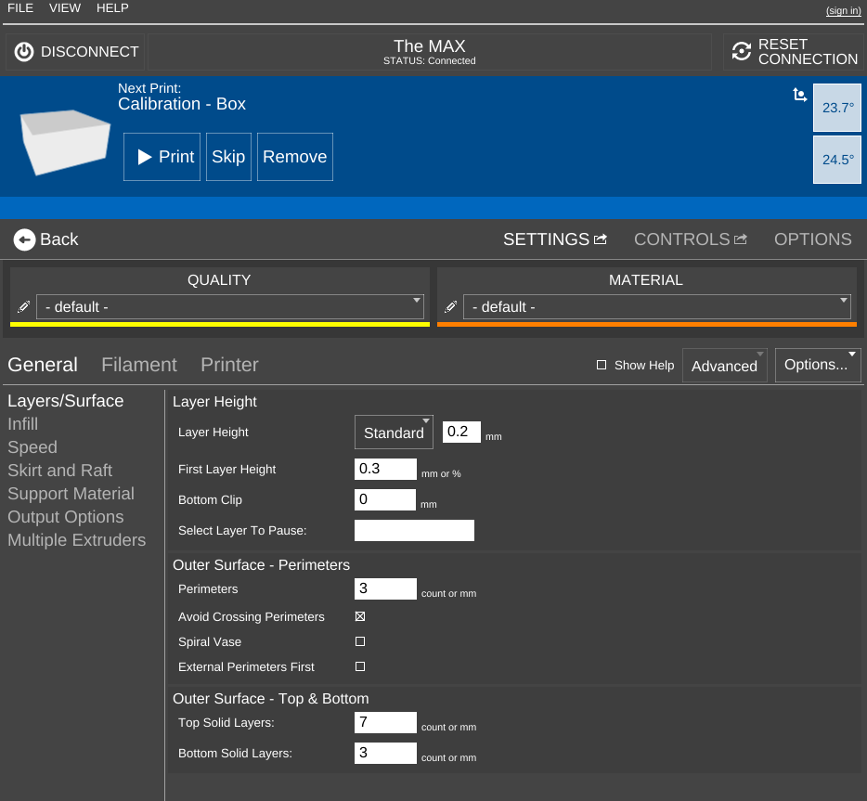Disable Avoid Crossing Perimeters checkbox
Screen dimensions: 867x801
click(360, 616)
